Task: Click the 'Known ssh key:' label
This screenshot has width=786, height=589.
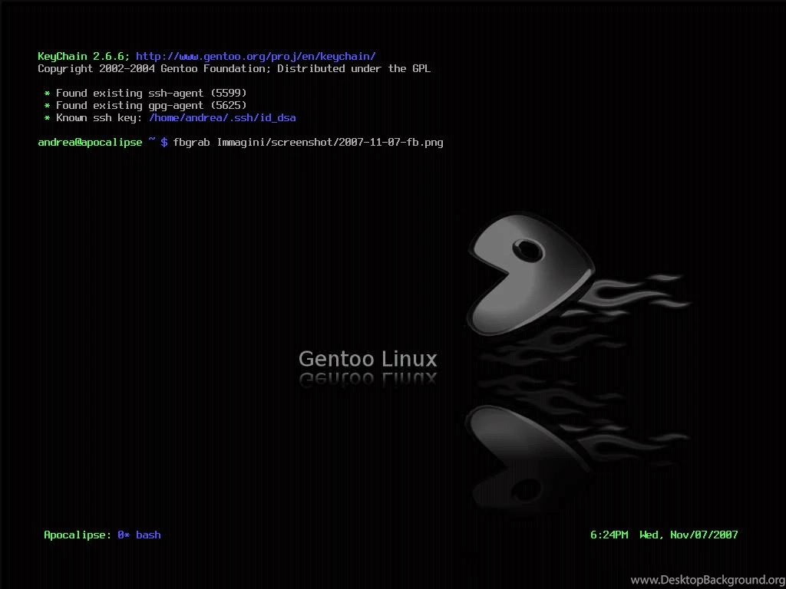Action: (x=99, y=118)
